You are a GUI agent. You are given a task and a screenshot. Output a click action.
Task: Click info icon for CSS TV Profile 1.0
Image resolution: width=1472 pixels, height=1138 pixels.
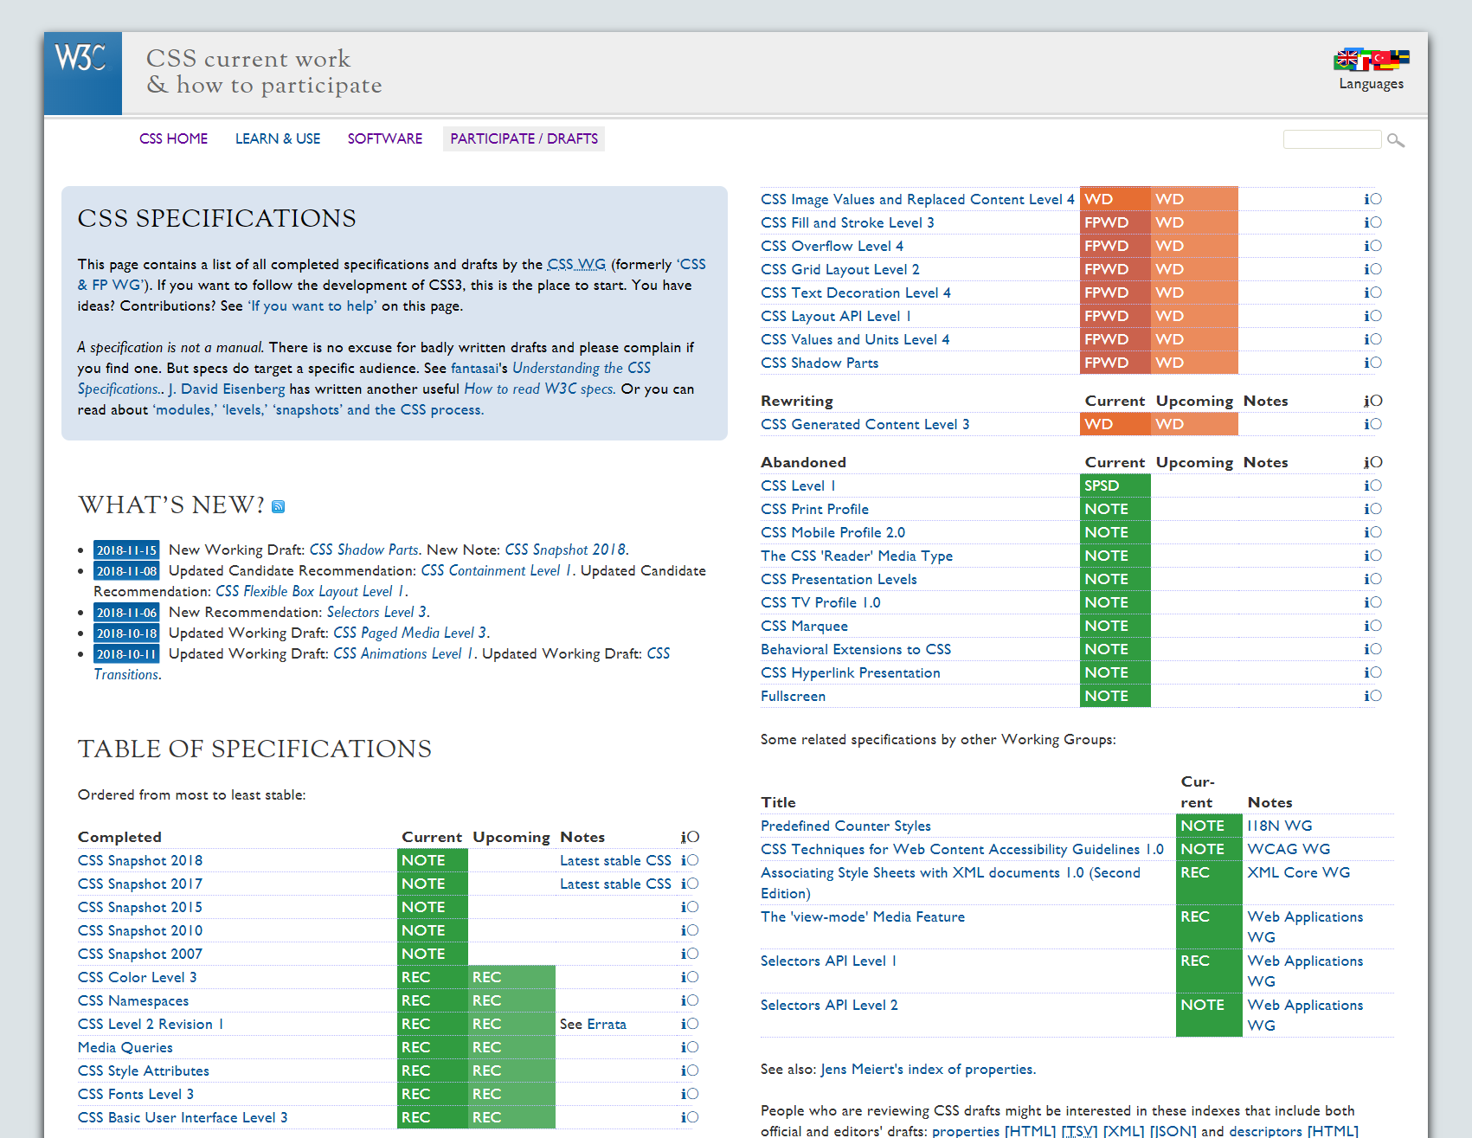tap(1373, 602)
